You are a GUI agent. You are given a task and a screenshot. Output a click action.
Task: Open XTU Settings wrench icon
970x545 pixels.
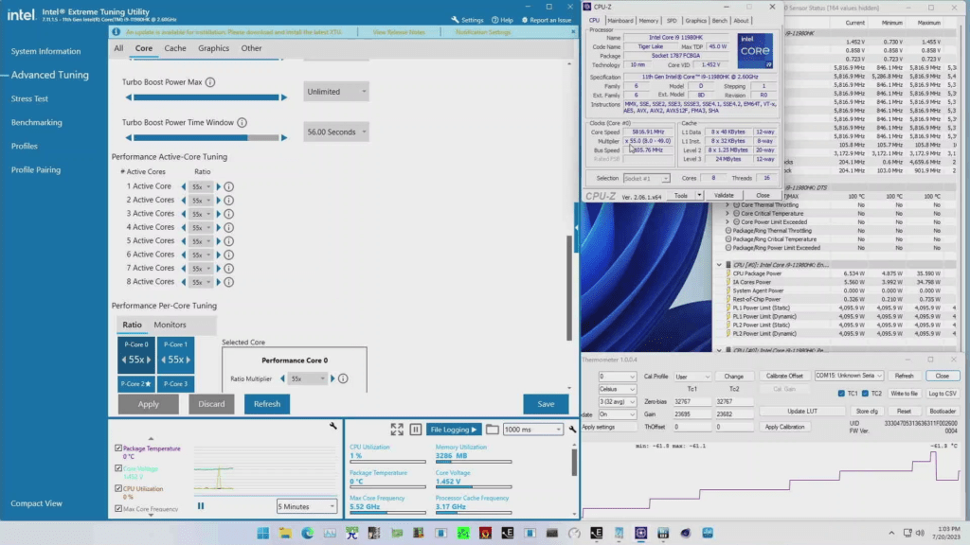pos(456,20)
